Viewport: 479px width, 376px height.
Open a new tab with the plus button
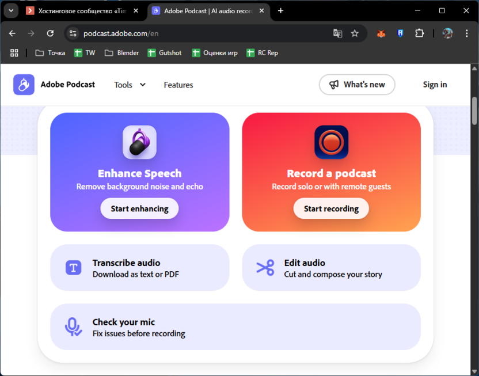click(280, 11)
